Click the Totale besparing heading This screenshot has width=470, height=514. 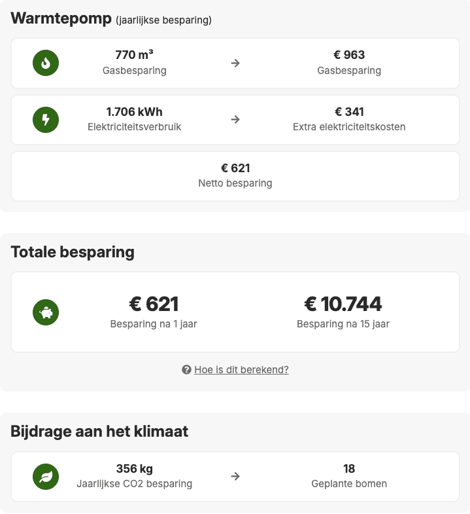[x=73, y=252]
